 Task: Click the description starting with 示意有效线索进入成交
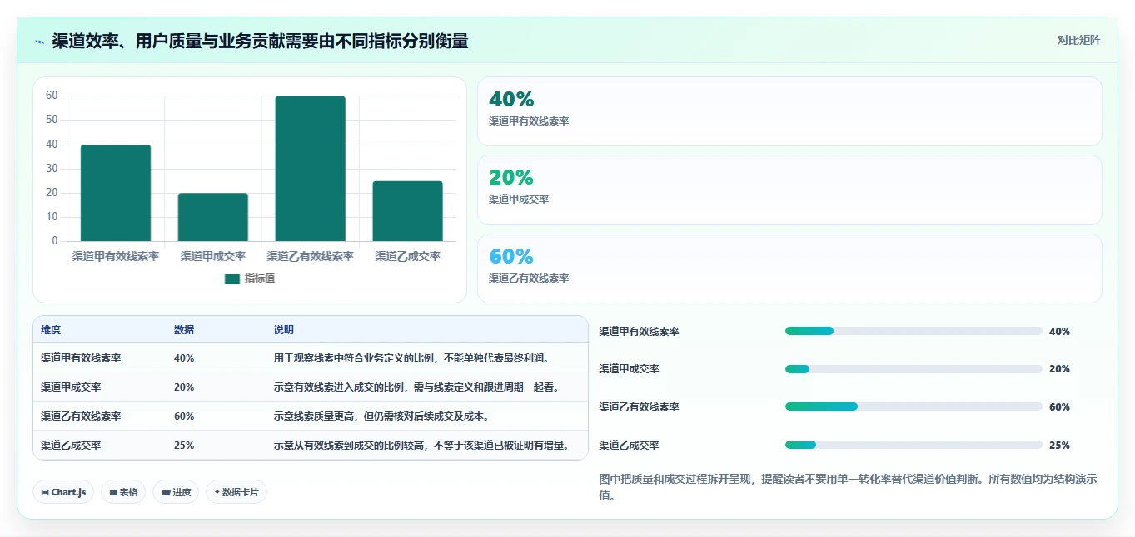tap(416, 387)
